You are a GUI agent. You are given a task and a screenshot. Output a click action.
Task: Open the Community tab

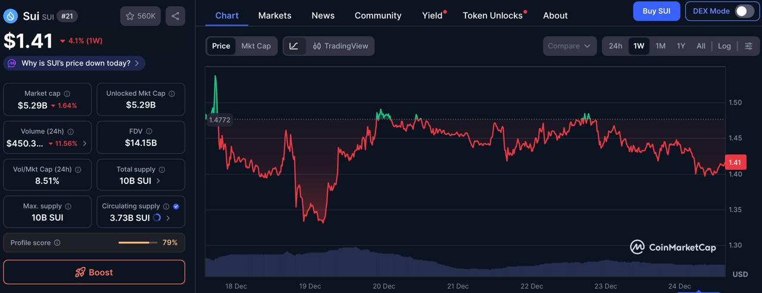(x=378, y=15)
